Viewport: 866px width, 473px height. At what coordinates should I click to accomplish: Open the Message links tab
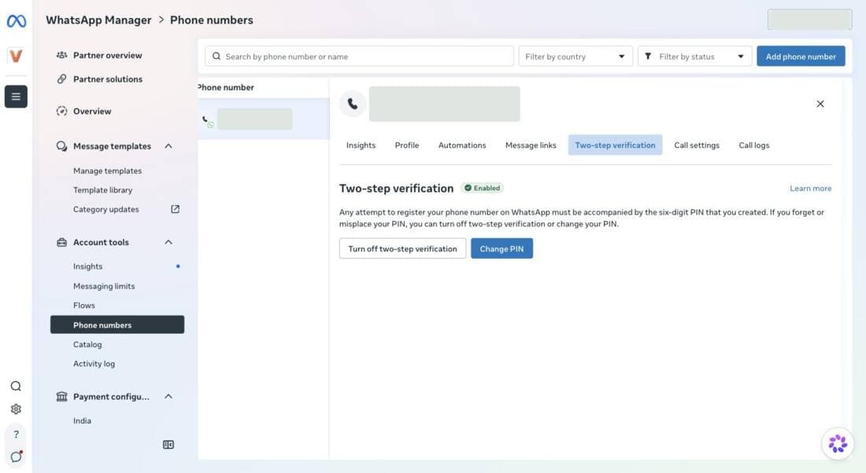click(x=531, y=145)
